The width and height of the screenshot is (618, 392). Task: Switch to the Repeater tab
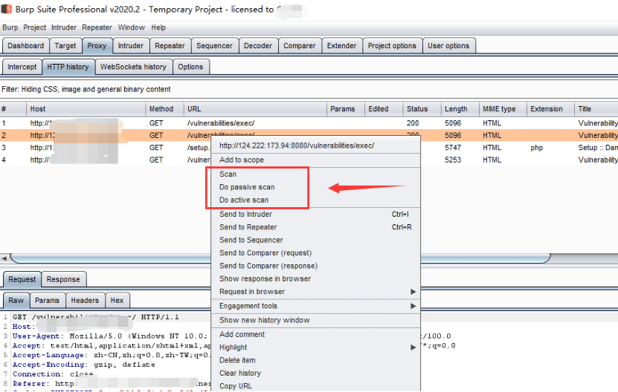coord(170,45)
